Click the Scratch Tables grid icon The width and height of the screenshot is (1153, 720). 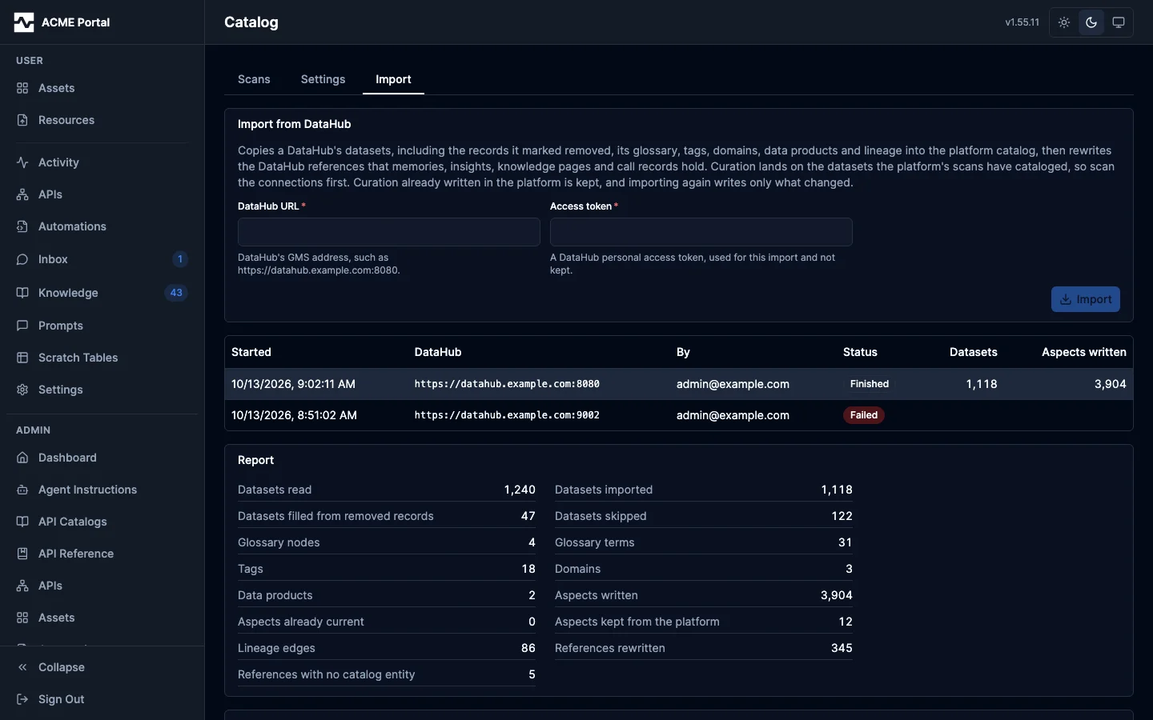coord(22,358)
